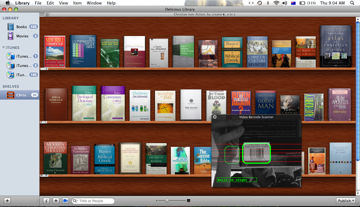The width and height of the screenshot is (360, 207).
Task: Add a new item with the toolbar plus button
Action: [x=56, y=201]
